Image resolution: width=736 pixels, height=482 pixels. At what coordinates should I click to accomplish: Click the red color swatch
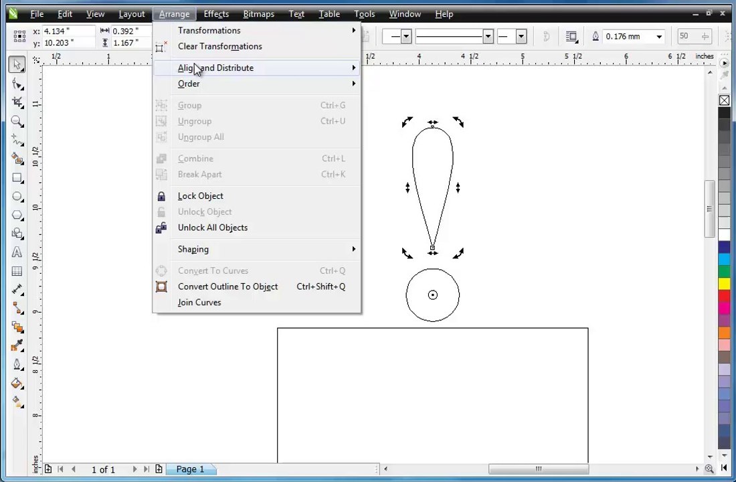[x=724, y=296]
